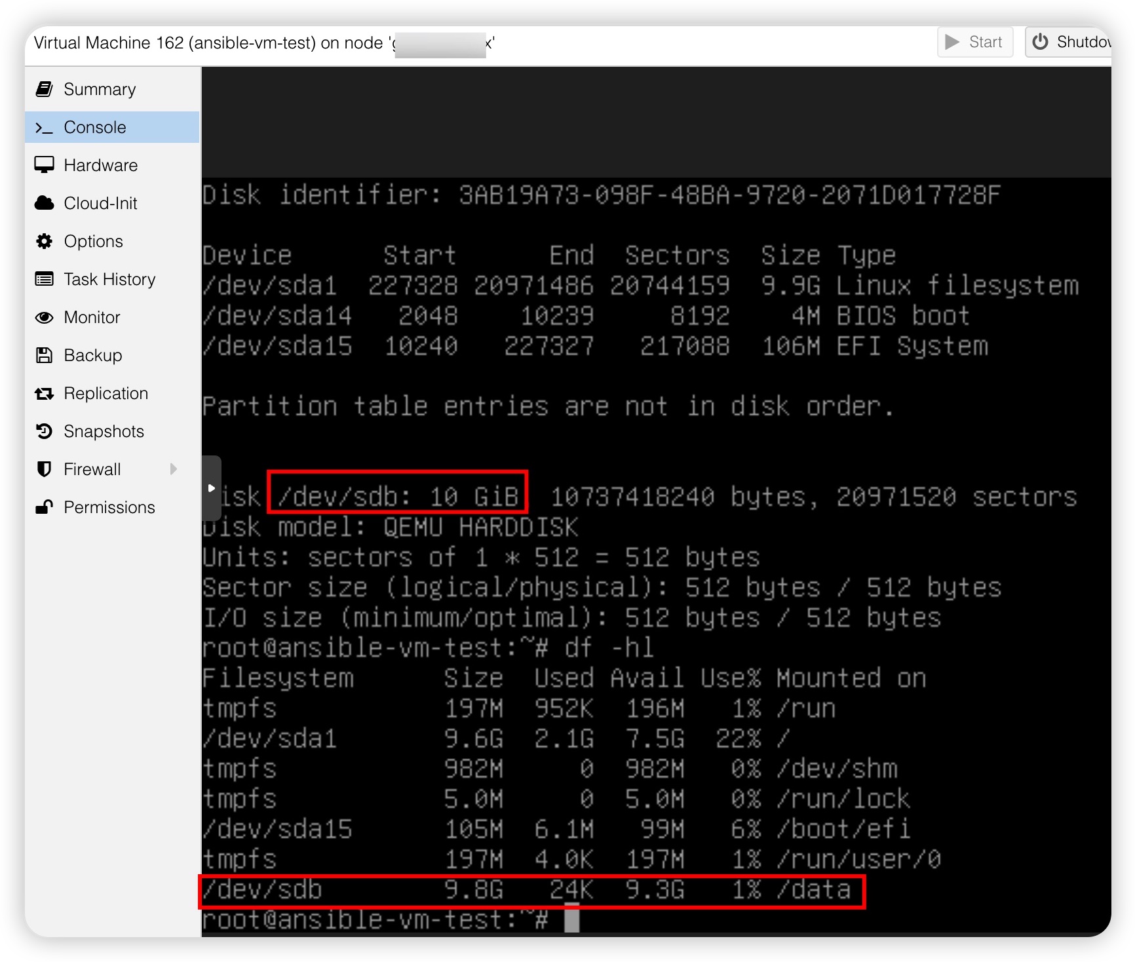Click the tmpfs row mounted on /dev/shm
The width and height of the screenshot is (1135, 962).
(x=550, y=768)
